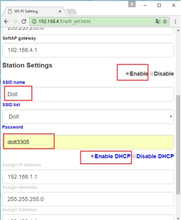Expand the SSID list dropdown

[x=88, y=116]
